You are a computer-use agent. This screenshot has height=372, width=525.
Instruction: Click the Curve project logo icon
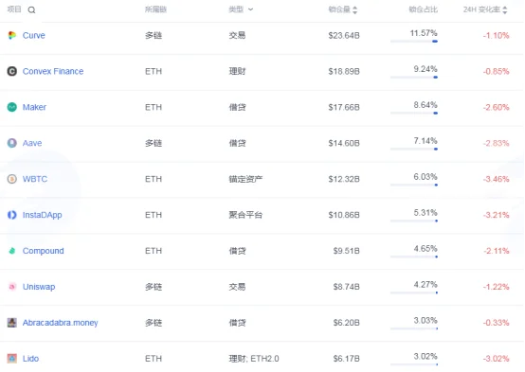[x=12, y=35]
